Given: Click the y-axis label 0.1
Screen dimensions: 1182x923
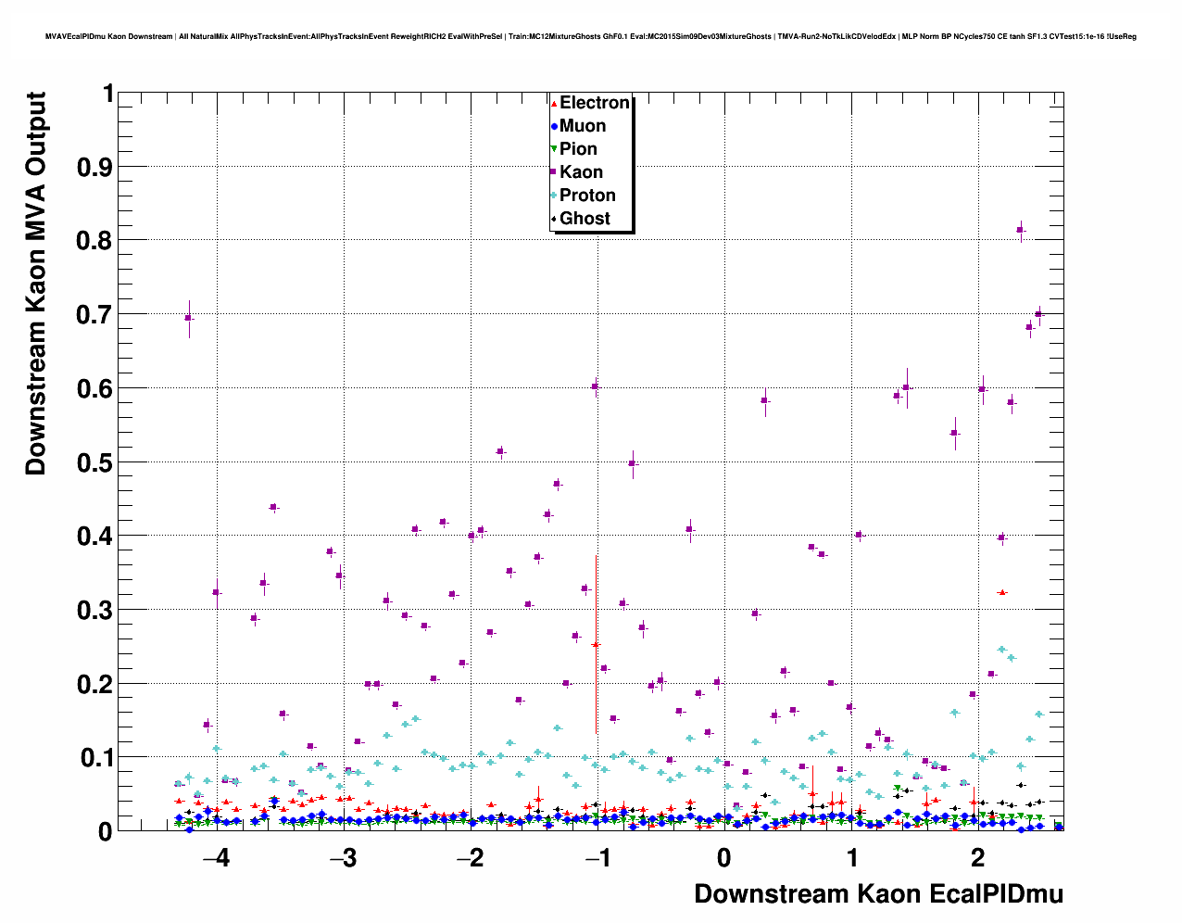Looking at the screenshot, I should pos(98,758).
